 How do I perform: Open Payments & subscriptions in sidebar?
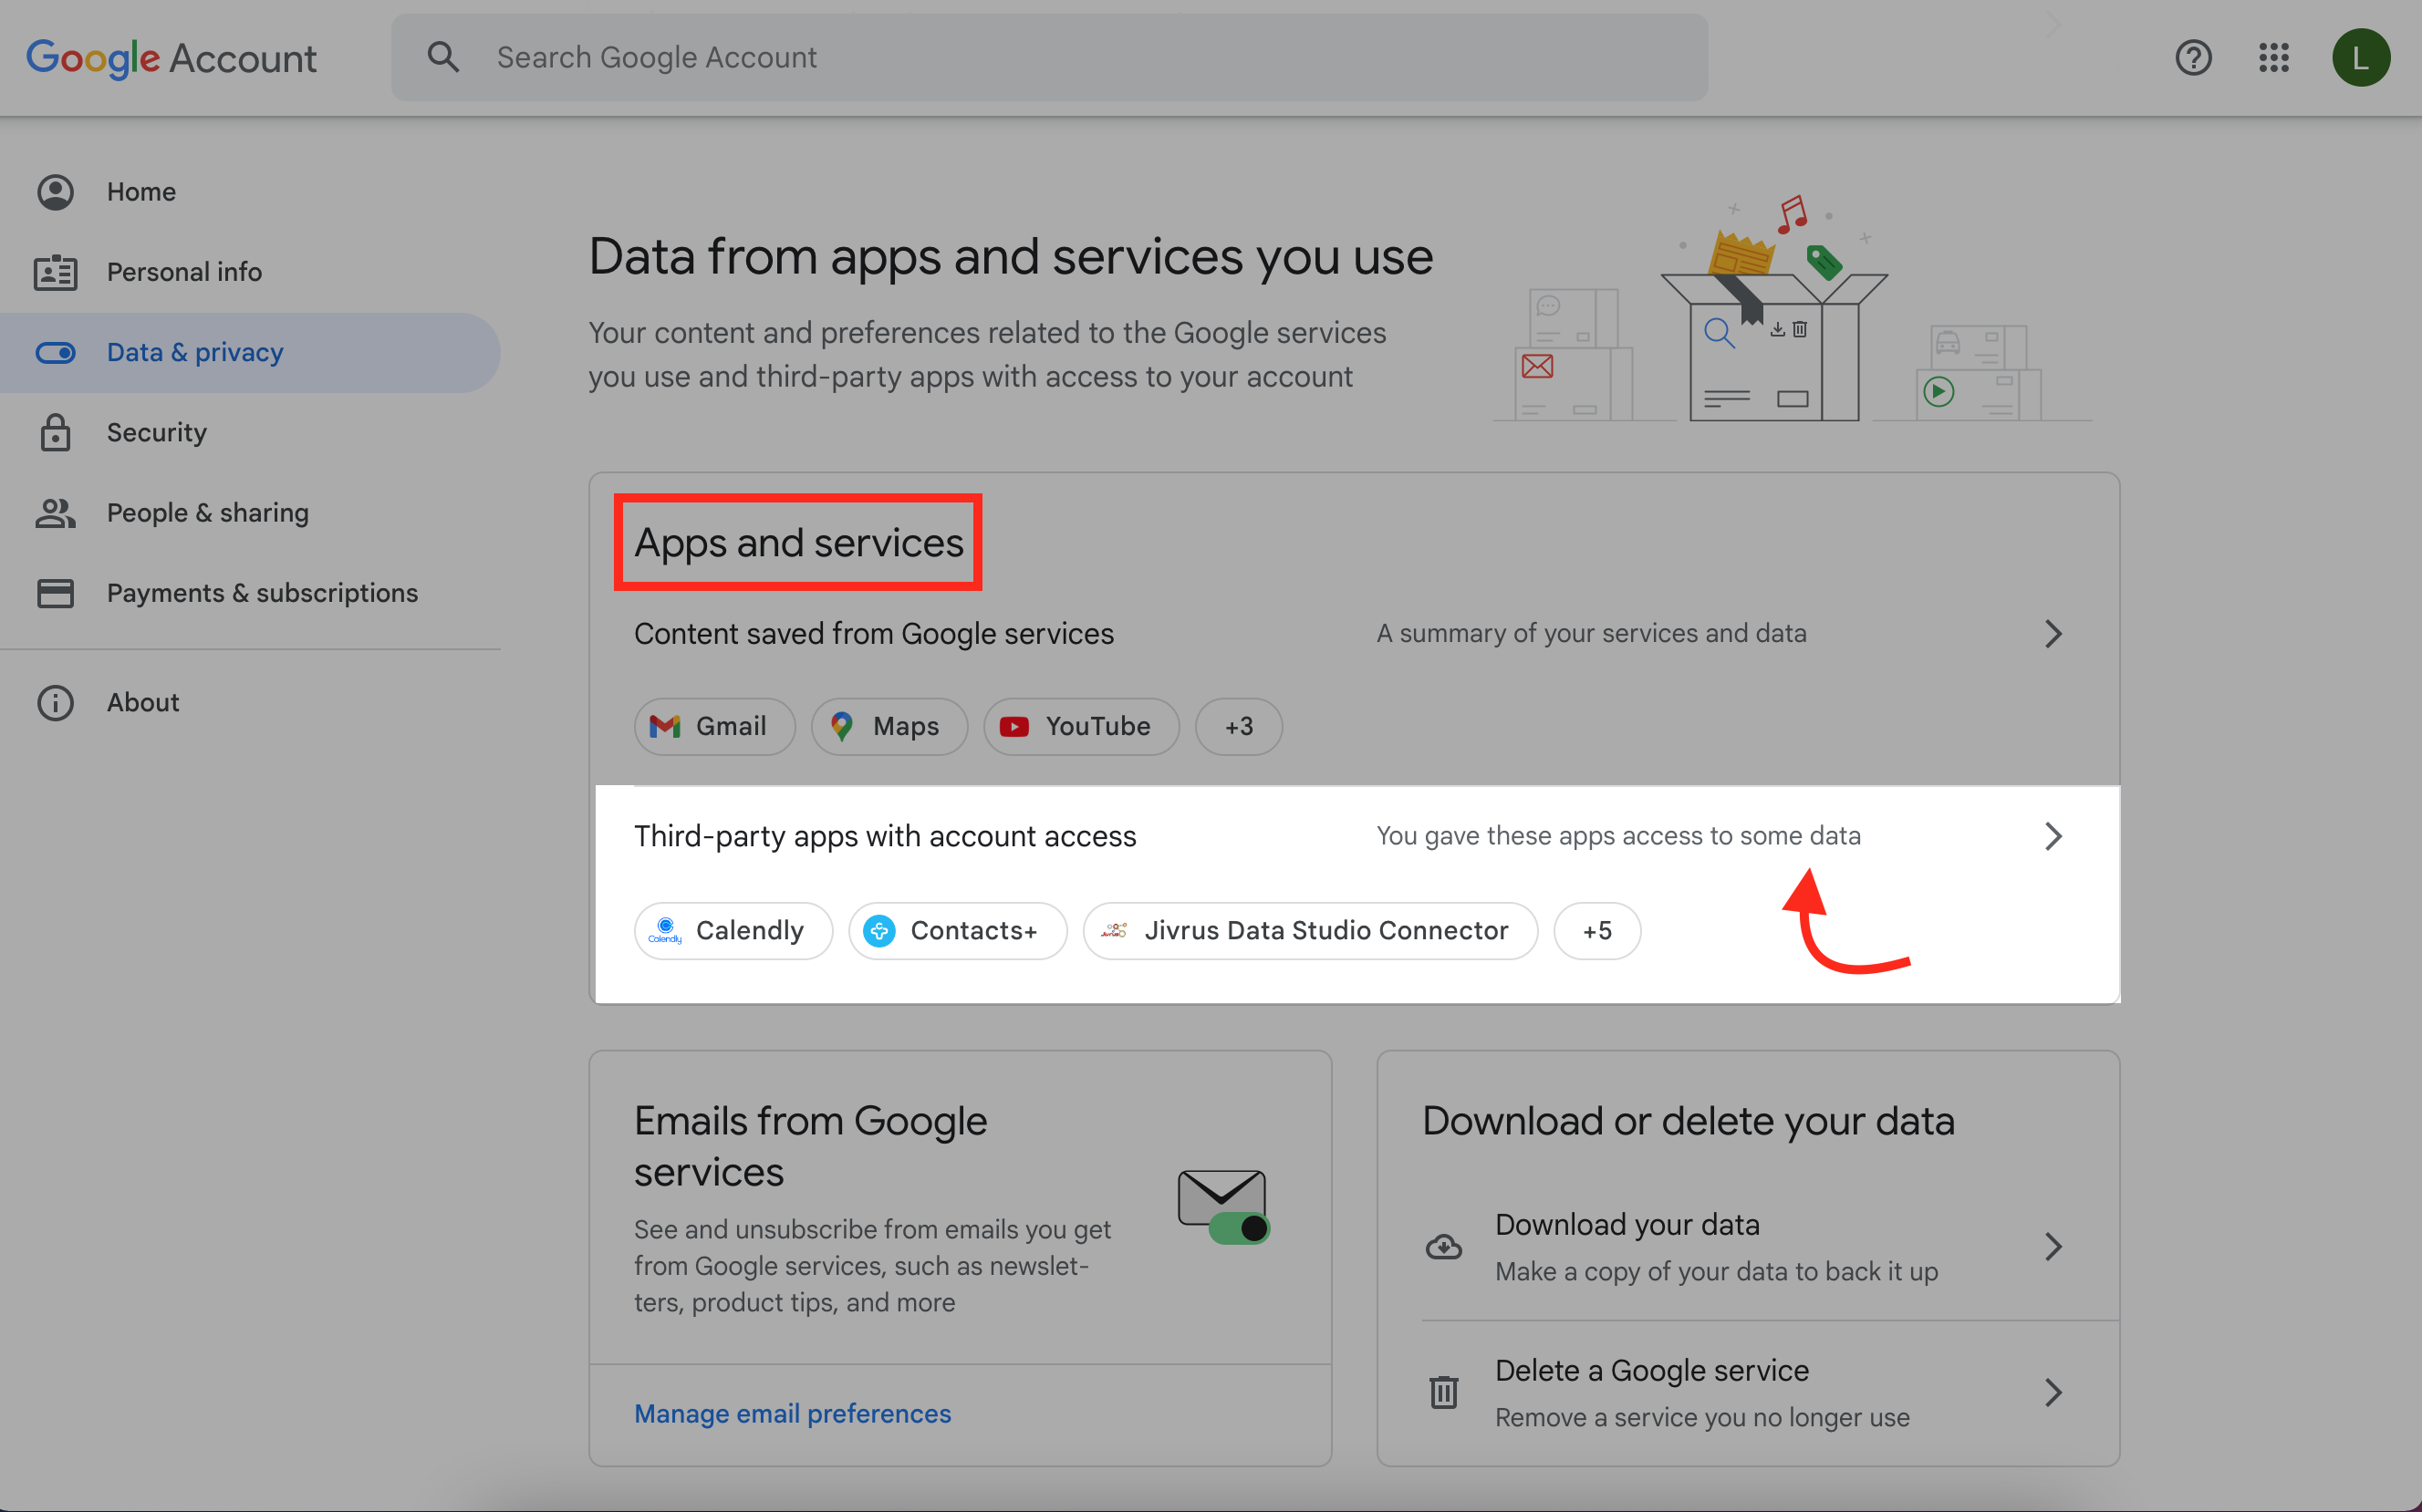click(x=250, y=593)
